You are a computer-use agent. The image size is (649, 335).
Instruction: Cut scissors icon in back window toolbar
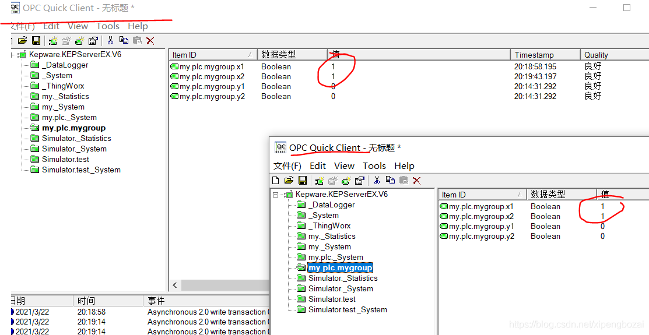(110, 40)
